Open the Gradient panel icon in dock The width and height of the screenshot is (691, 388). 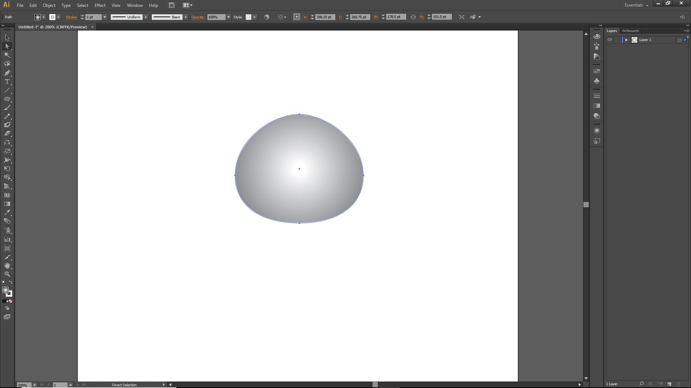597,106
